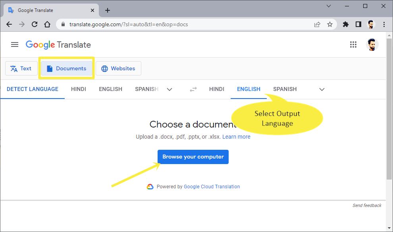Open the browser extensions puzzle icon

(x=345, y=24)
